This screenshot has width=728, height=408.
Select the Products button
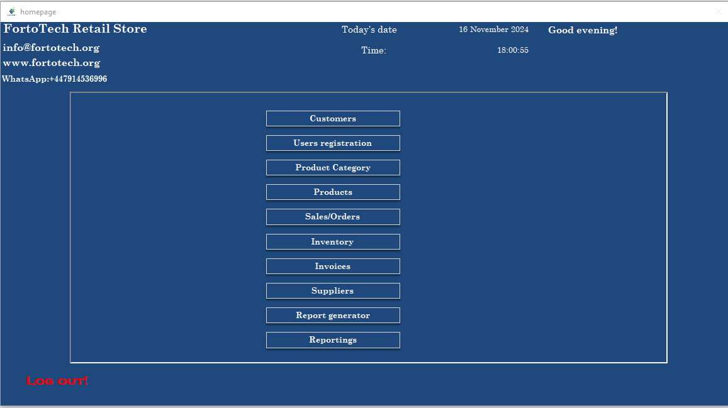333,192
